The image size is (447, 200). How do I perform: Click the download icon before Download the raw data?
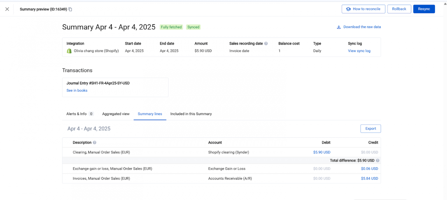(338, 27)
